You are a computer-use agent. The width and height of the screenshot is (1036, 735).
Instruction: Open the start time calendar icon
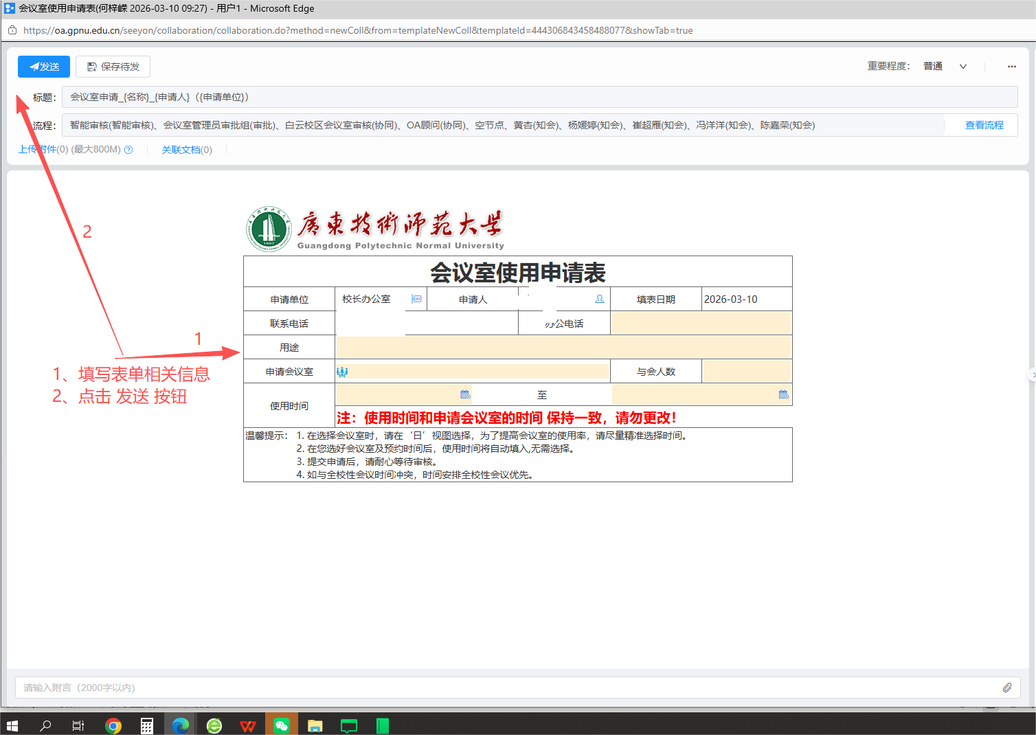coord(465,394)
